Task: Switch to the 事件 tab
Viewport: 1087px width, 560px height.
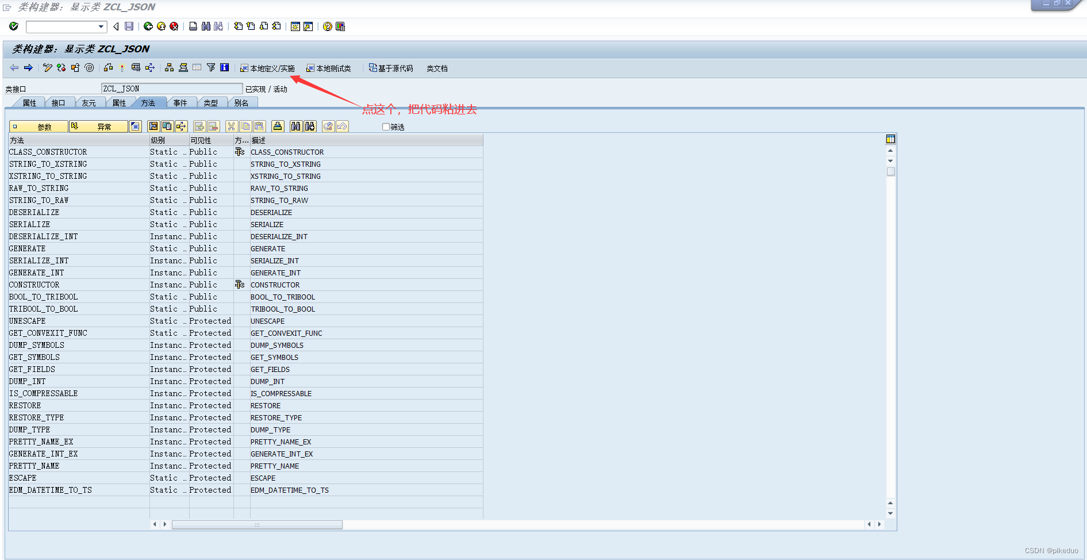Action: coord(180,103)
